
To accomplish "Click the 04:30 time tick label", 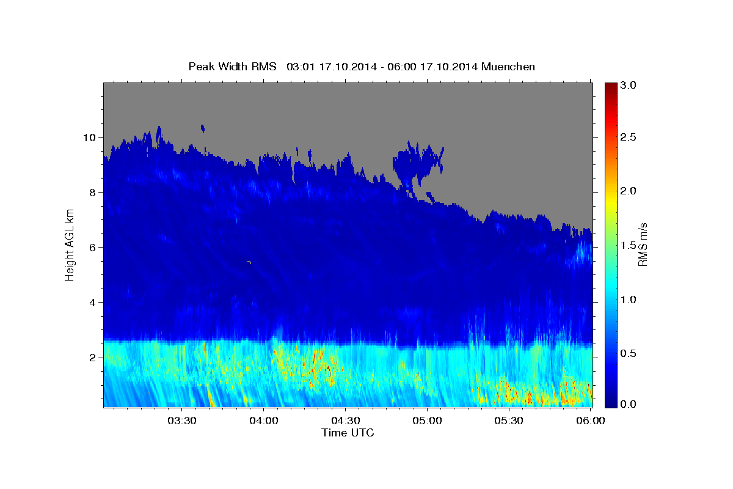I will (x=345, y=421).
